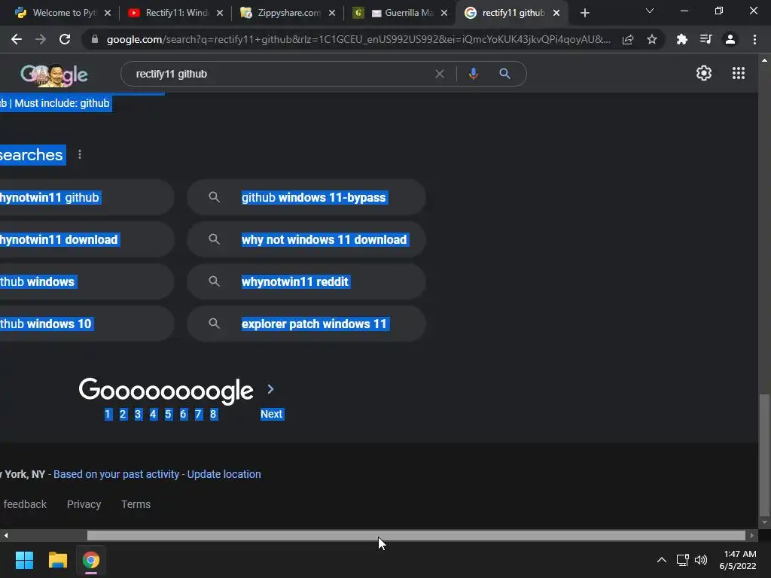Viewport: 771px width, 578px height.
Task: Show hidden system tray icons
Action: (662, 560)
